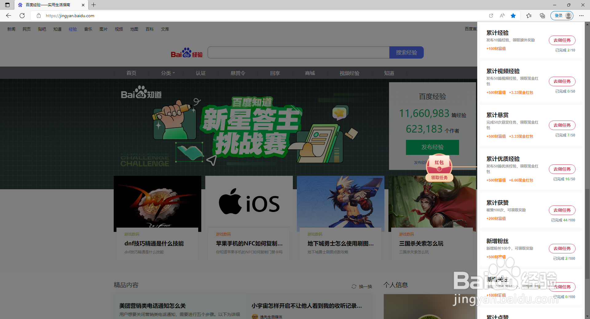The image size is (590, 319).
Task: Toggle the read aloud icon
Action: point(502,16)
